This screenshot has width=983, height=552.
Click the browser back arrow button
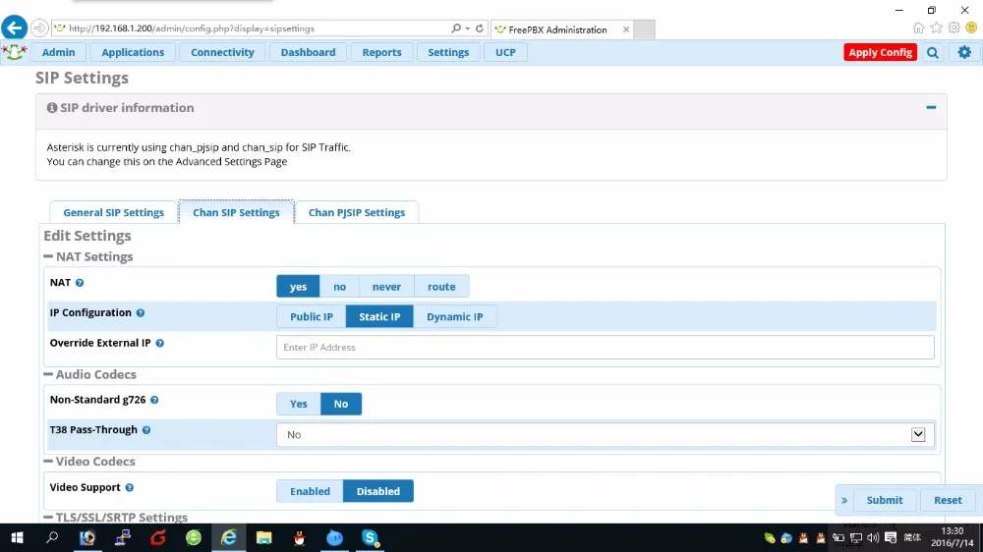[14, 28]
